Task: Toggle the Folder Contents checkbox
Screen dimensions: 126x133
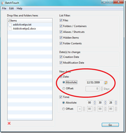Action: tap(61, 43)
